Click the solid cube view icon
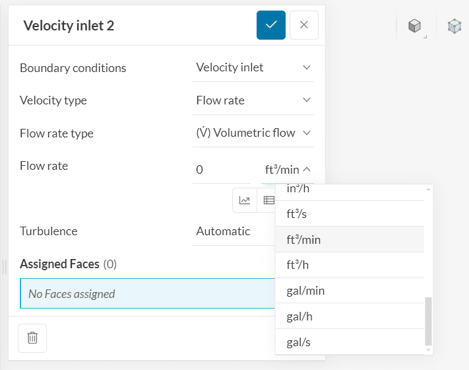 (414, 26)
